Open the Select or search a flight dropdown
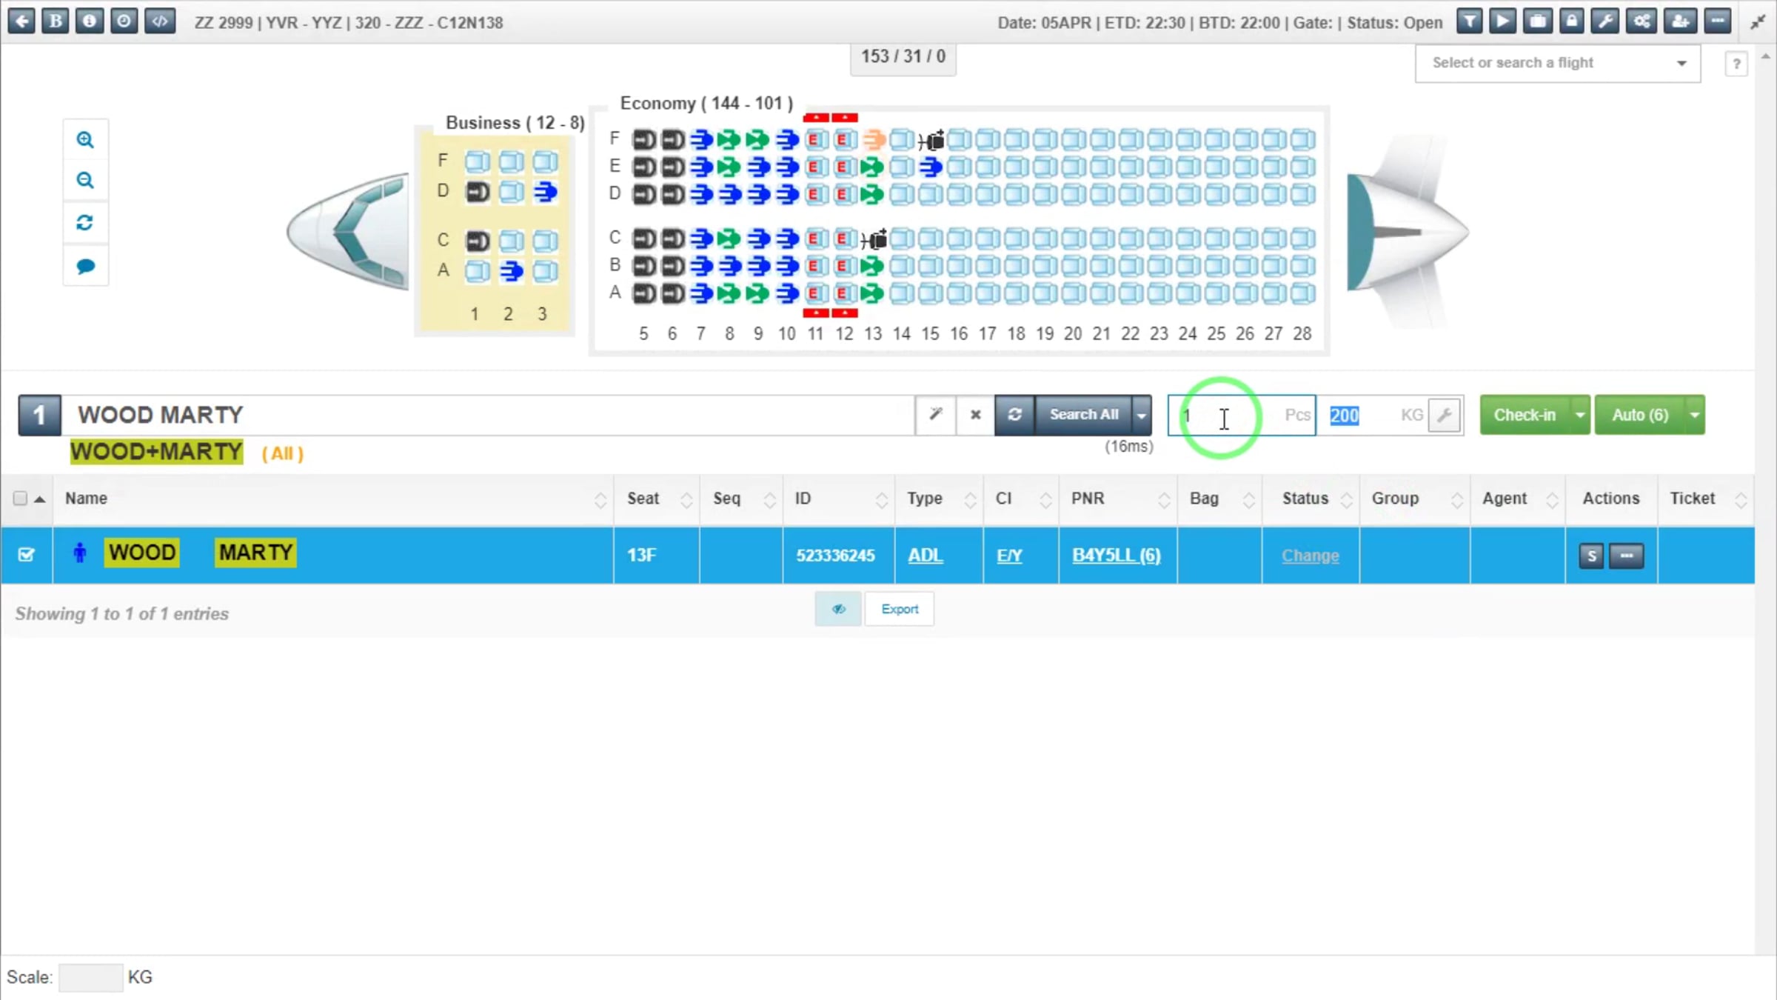The height and width of the screenshot is (1000, 1777). pyautogui.click(x=1558, y=63)
